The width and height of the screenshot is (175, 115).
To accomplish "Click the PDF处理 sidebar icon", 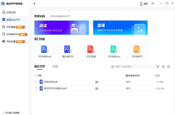I will tap(4, 41).
